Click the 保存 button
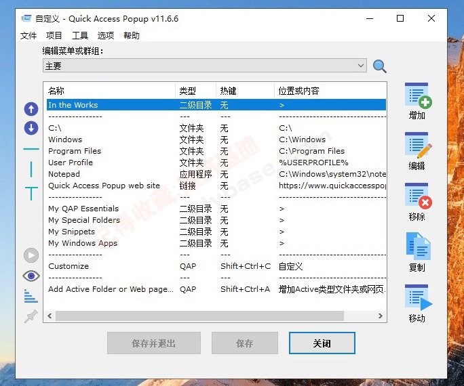 point(245,343)
